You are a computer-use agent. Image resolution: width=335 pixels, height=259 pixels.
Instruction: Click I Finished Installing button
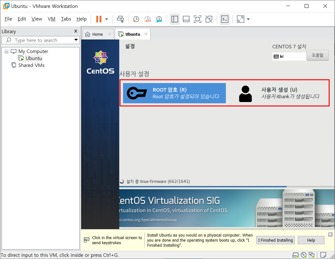coord(276,240)
